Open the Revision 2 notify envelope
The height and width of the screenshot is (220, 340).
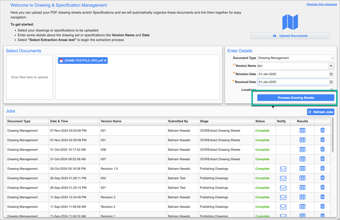point(283,207)
